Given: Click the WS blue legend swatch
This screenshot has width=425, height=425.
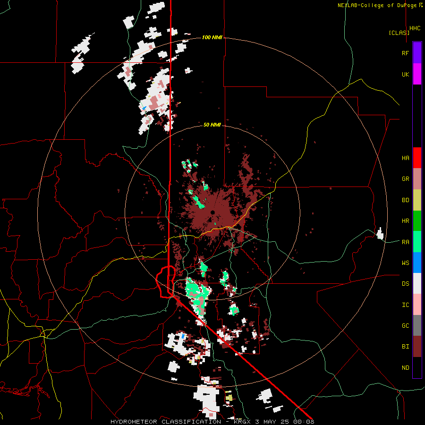Looking at the screenshot, I should coord(417,263).
